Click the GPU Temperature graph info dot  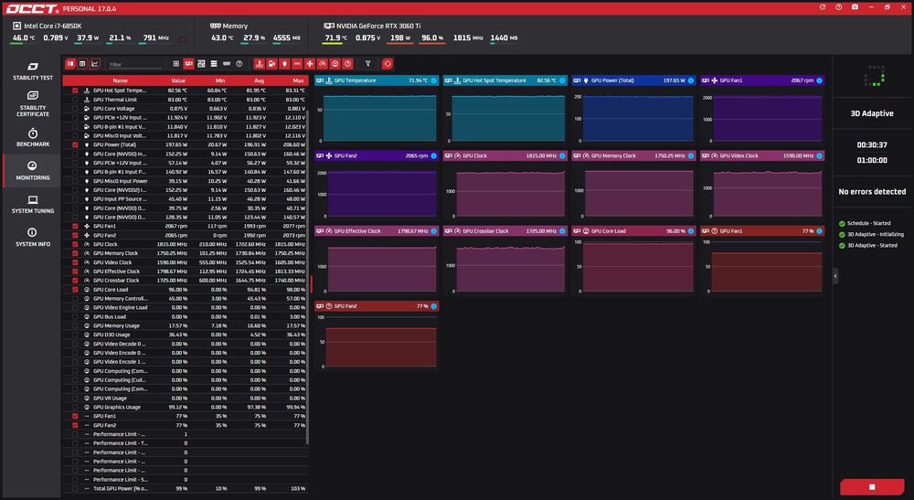coord(433,80)
